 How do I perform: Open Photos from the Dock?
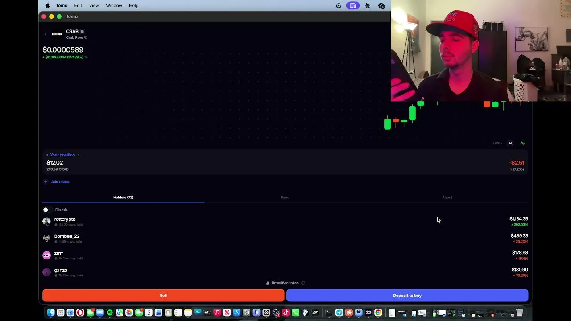(129, 313)
